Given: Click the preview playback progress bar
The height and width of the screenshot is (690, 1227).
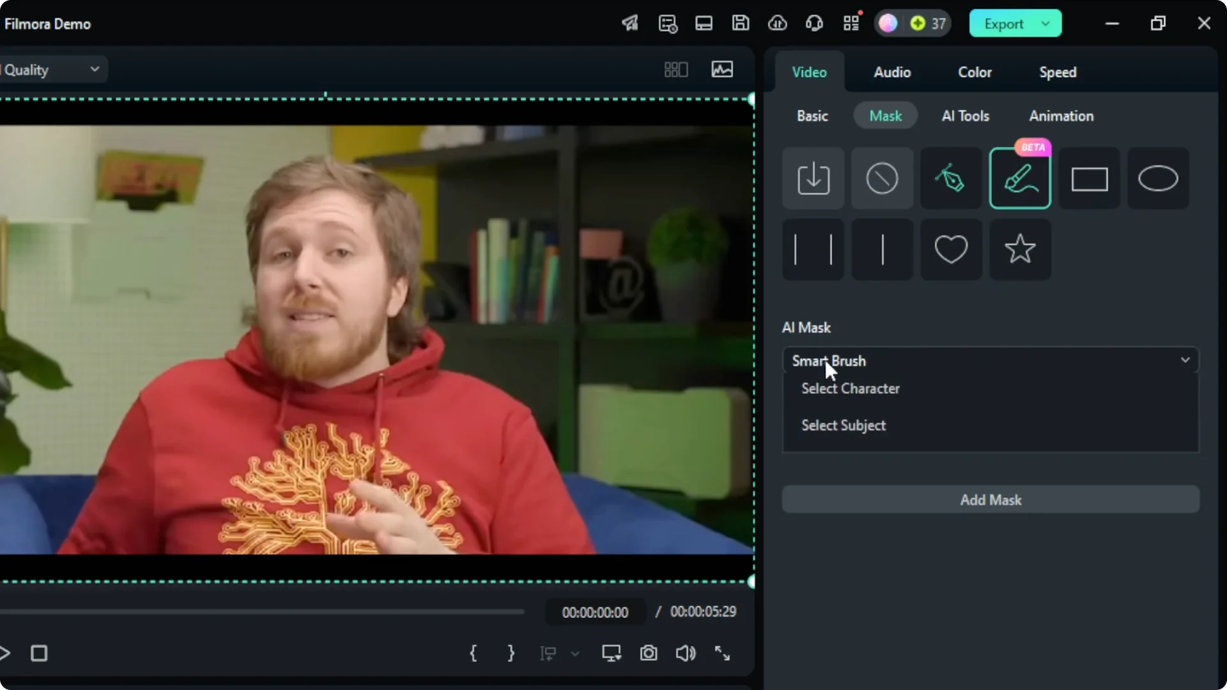Looking at the screenshot, I should tap(262, 611).
